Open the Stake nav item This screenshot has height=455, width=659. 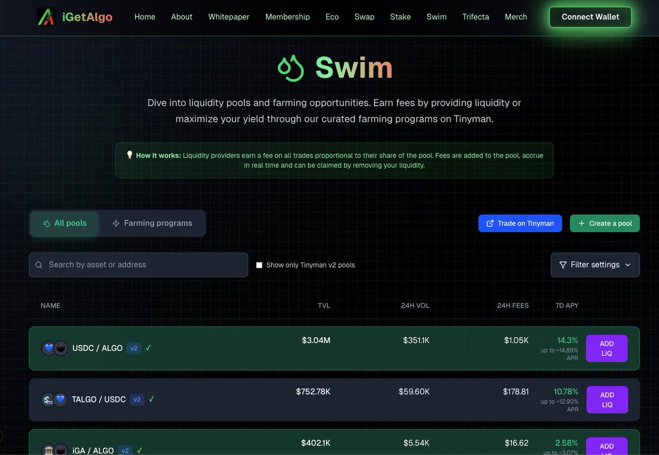coord(400,17)
